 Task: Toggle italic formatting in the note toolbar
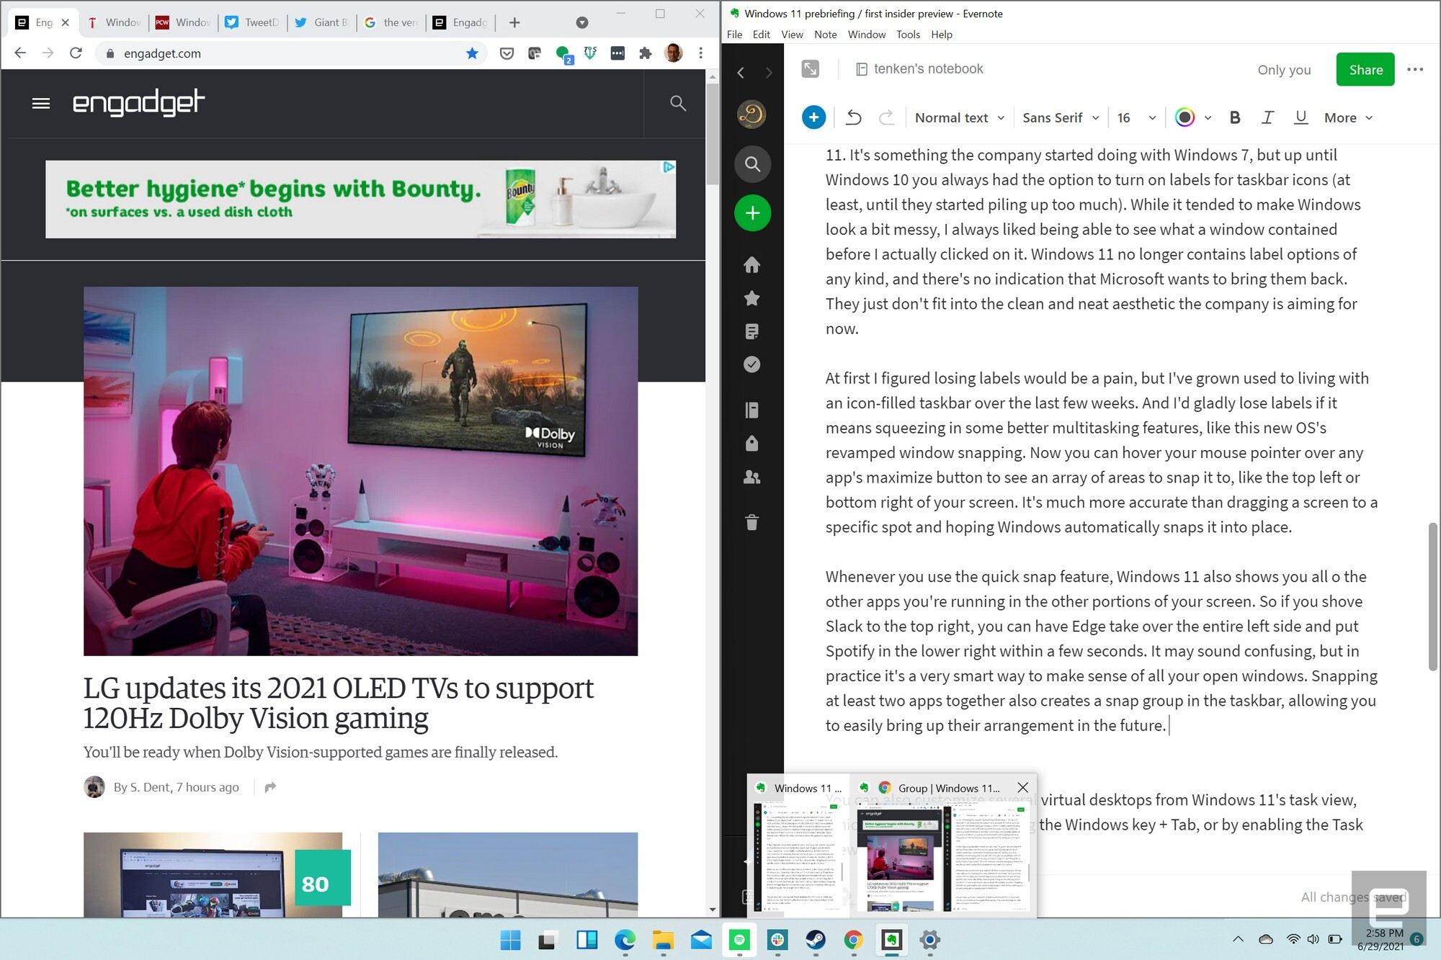pyautogui.click(x=1267, y=117)
